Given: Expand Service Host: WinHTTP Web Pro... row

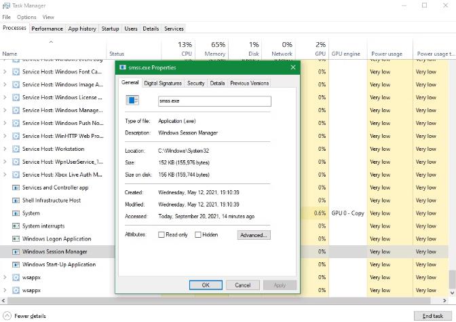Looking at the screenshot, I should [x=5, y=136].
